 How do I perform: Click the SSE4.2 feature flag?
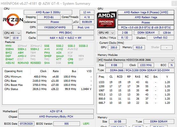[35, 49]
